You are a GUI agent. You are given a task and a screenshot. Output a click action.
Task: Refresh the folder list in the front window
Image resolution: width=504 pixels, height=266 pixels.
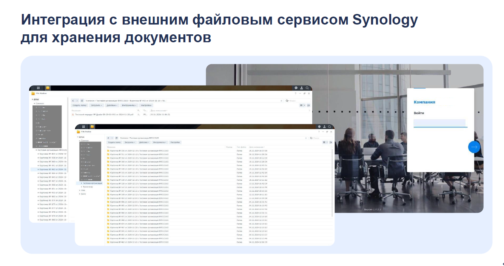[117, 138]
